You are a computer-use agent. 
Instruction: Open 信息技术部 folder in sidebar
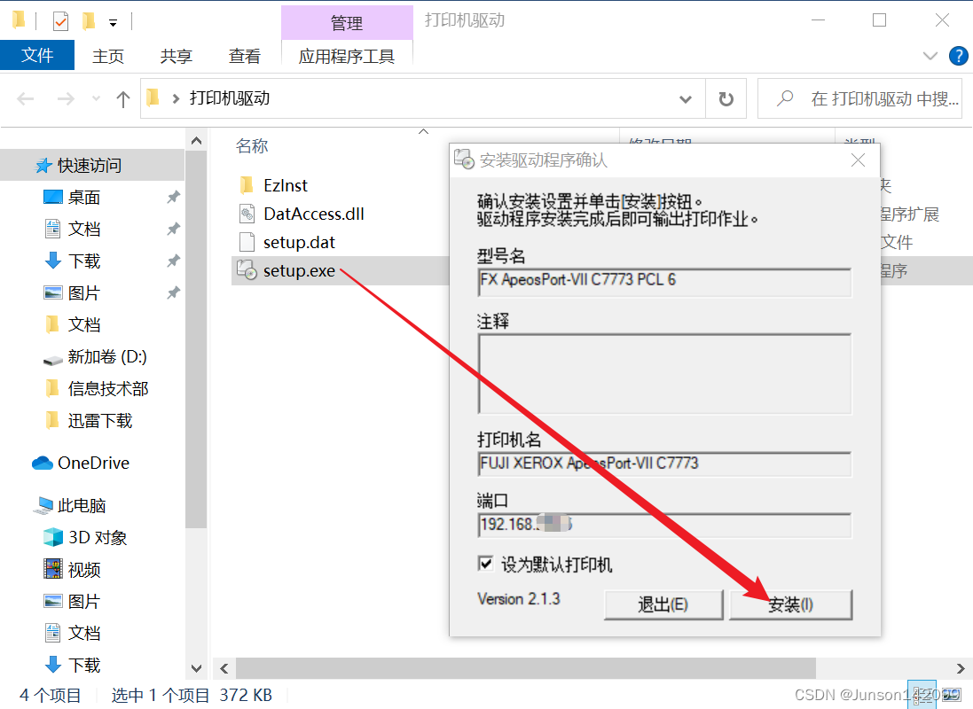pos(97,389)
